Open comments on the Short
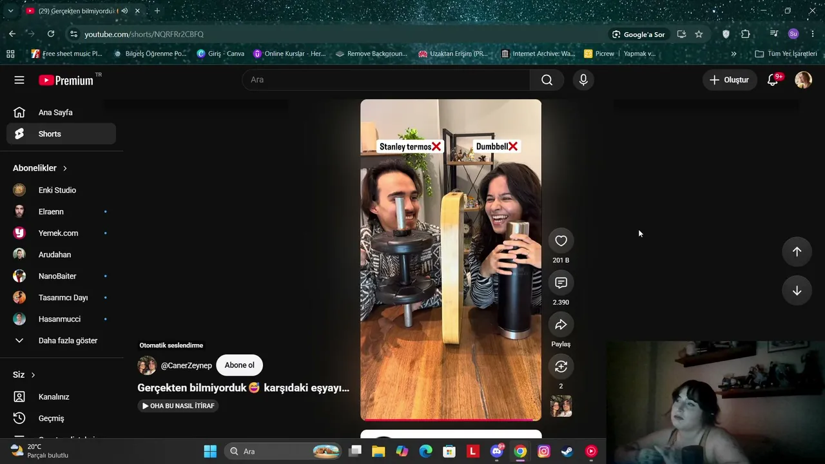Viewport: 825px width, 464px height. pos(561,282)
